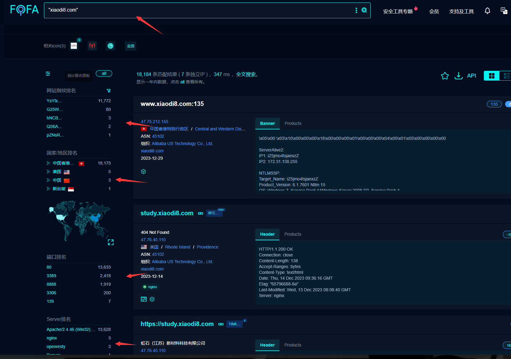Open Products tab for www.xiaodi8.com:135
511x359 pixels.
pos(293,123)
